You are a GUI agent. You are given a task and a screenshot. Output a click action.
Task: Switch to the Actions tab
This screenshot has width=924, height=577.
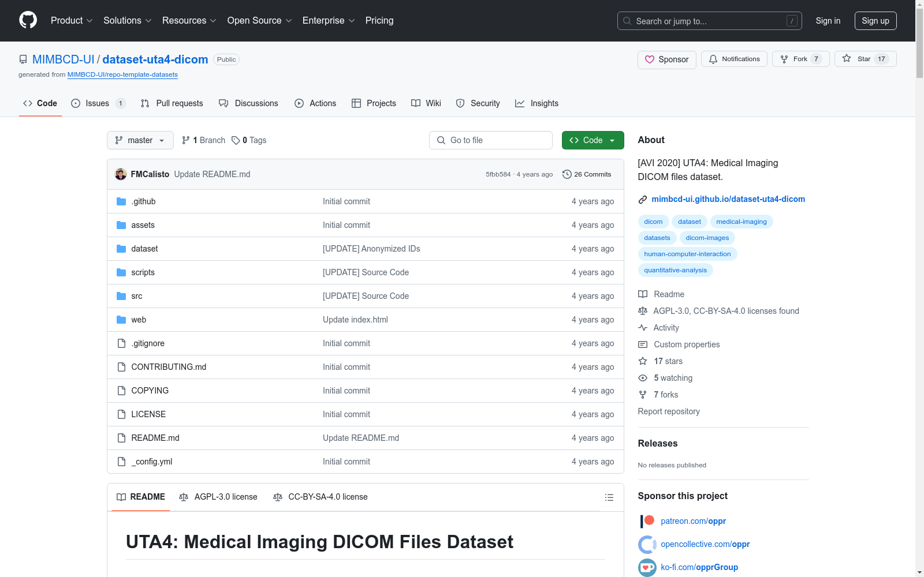pyautogui.click(x=315, y=103)
